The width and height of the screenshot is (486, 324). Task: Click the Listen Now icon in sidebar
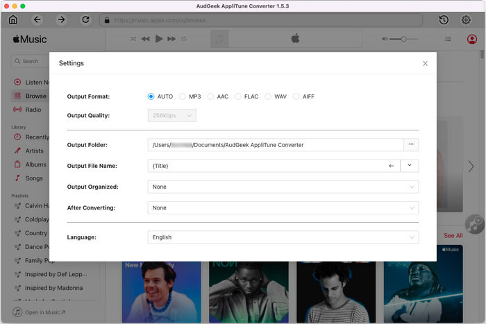click(17, 82)
